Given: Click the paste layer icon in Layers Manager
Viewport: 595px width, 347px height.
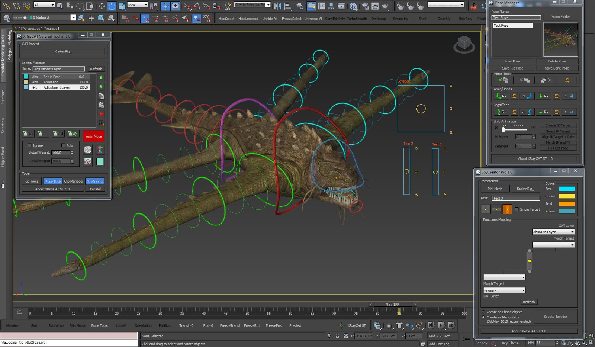Looking at the screenshot, I should point(101,105).
